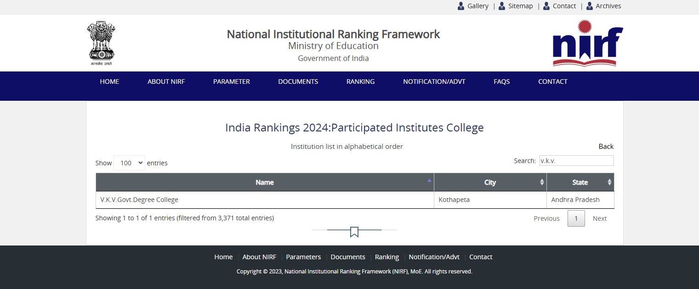The height and width of the screenshot is (289, 699).
Task: Click the Back link
Action: (x=606, y=147)
